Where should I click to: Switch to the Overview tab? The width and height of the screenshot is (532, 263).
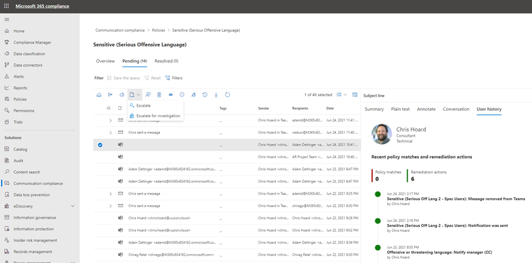[x=105, y=61]
